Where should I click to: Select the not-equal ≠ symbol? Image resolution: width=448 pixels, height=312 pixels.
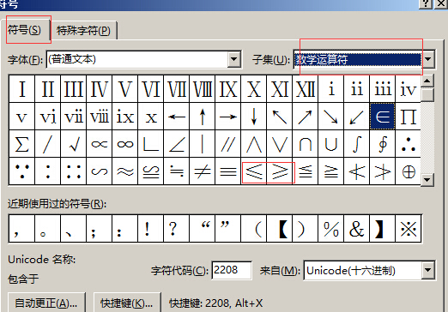(x=203, y=171)
